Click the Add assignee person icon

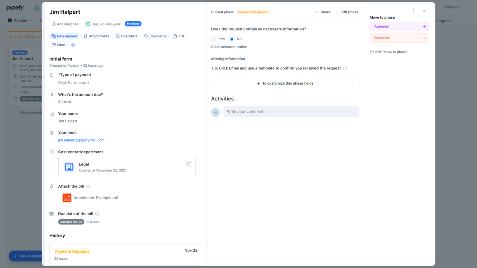(54, 24)
